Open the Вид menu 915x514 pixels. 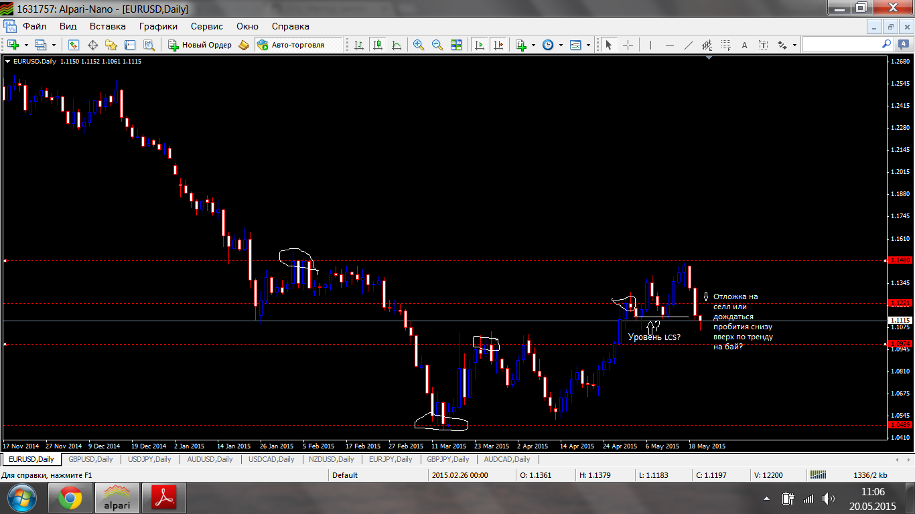tap(68, 27)
